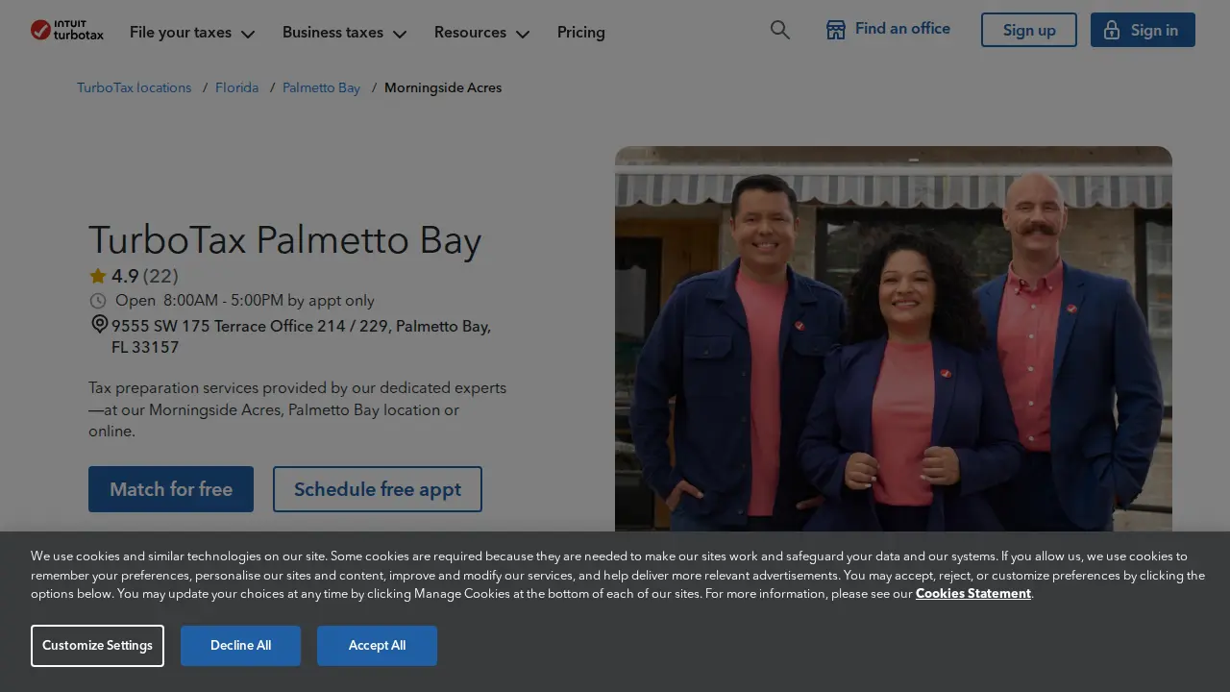Screen dimensions: 1230x692
Task: Click the Match for free button
Action: [x=171, y=489]
